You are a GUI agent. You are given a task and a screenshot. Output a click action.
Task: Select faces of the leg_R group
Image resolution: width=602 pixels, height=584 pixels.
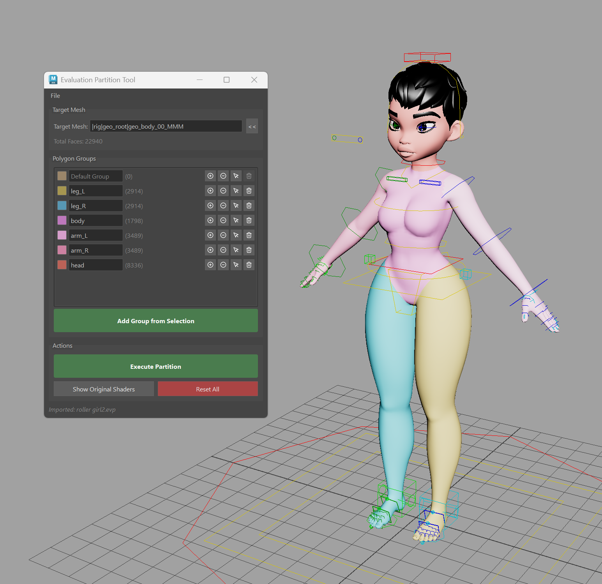pyautogui.click(x=236, y=205)
